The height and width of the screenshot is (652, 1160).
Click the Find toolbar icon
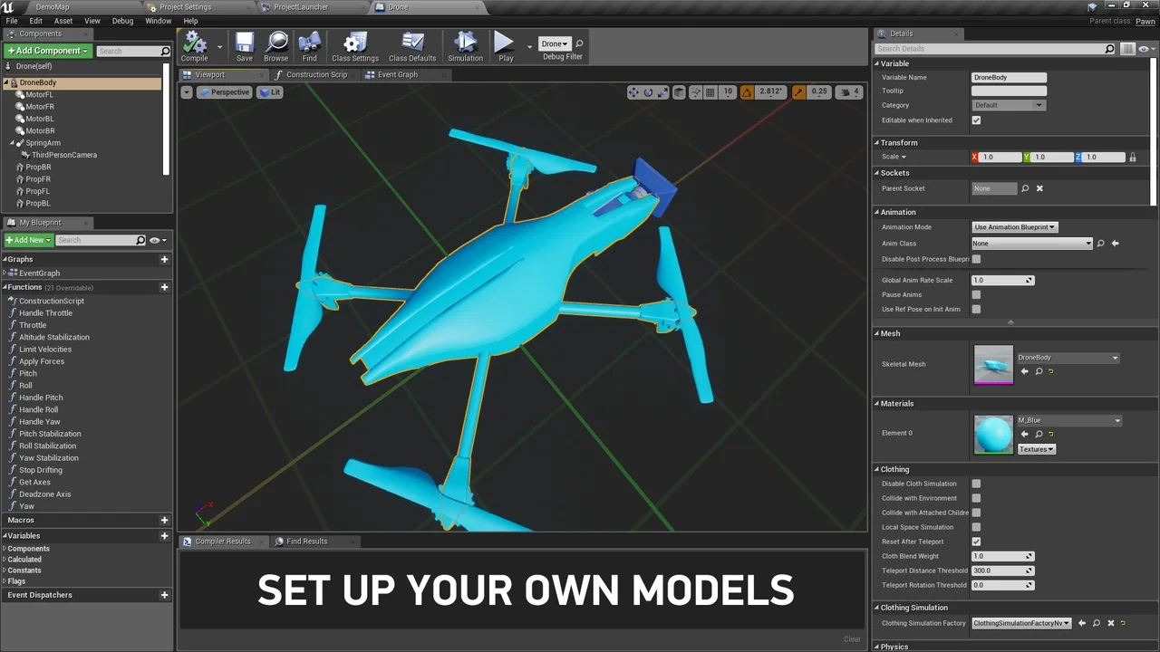coord(310,43)
